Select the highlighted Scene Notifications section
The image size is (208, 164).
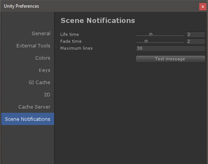pos(27,119)
